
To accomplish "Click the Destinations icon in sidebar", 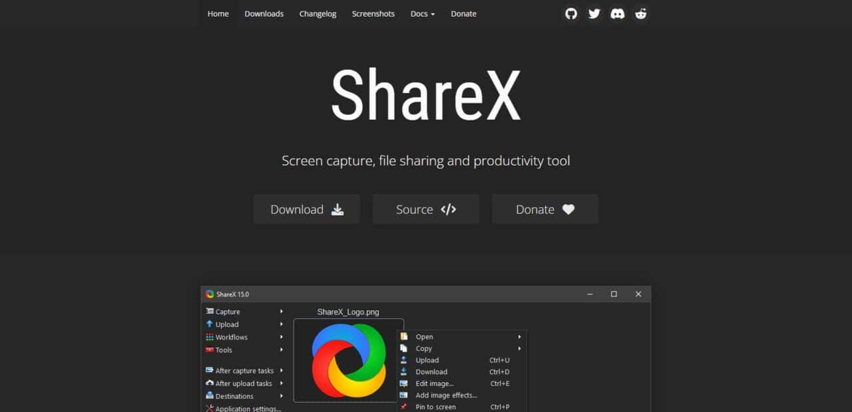I will tap(210, 395).
